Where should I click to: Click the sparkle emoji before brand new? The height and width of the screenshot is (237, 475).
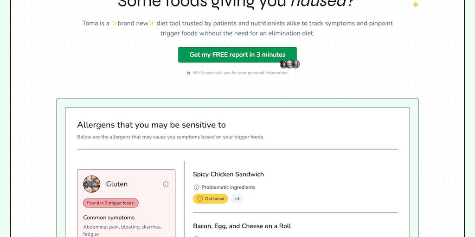(x=114, y=23)
